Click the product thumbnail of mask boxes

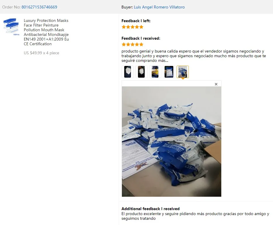coord(11,27)
